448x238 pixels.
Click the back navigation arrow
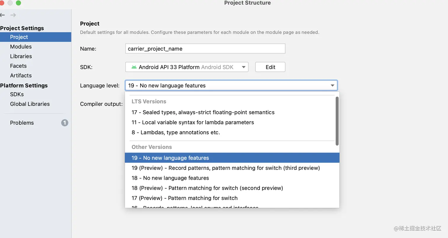click(2, 15)
